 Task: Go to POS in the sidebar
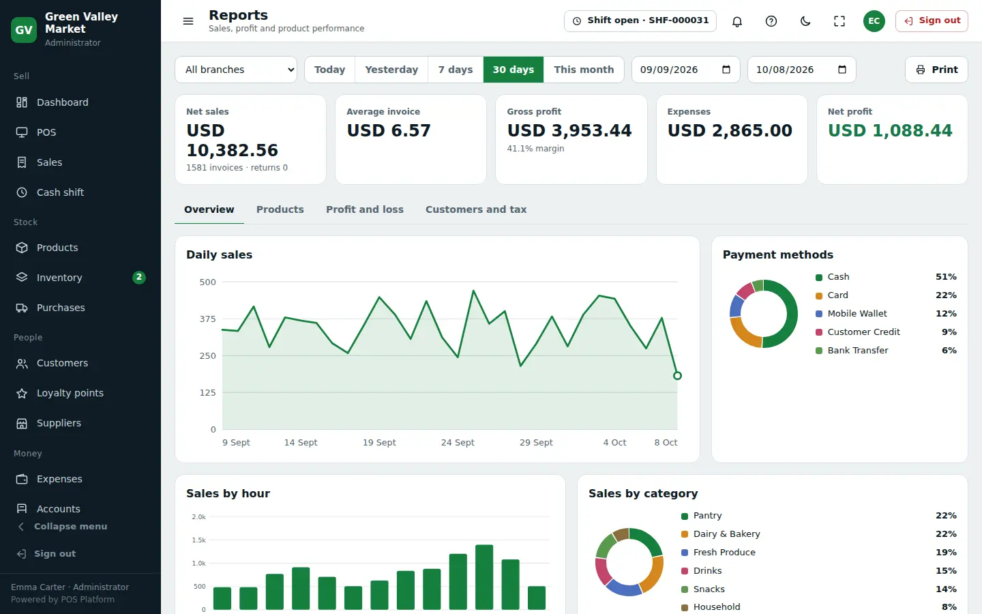[x=80, y=132]
